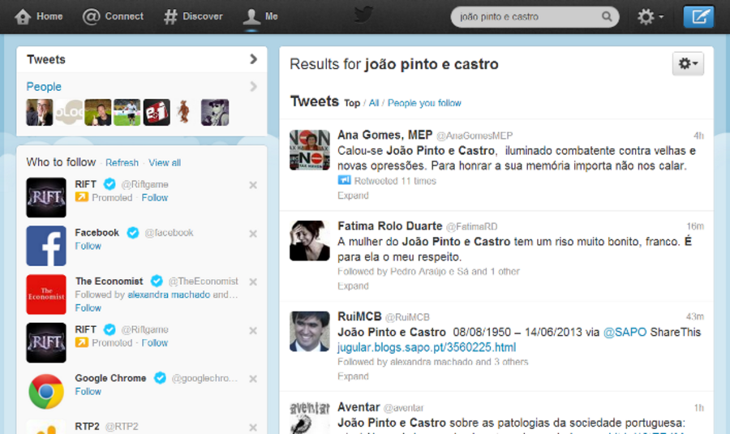This screenshot has width=730, height=434.
Task: Open alexandra machado link under The Economist
Action: (169, 294)
